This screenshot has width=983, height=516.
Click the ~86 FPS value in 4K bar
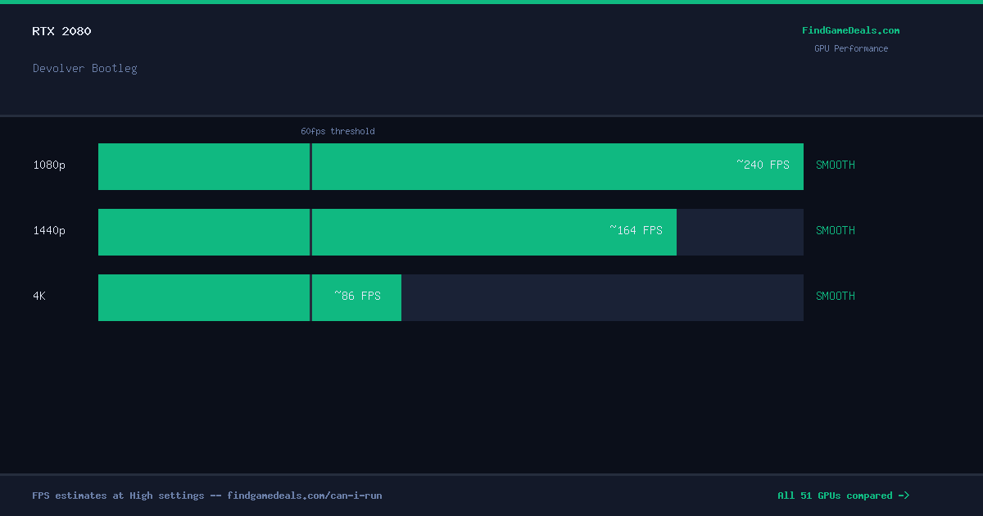point(357,296)
